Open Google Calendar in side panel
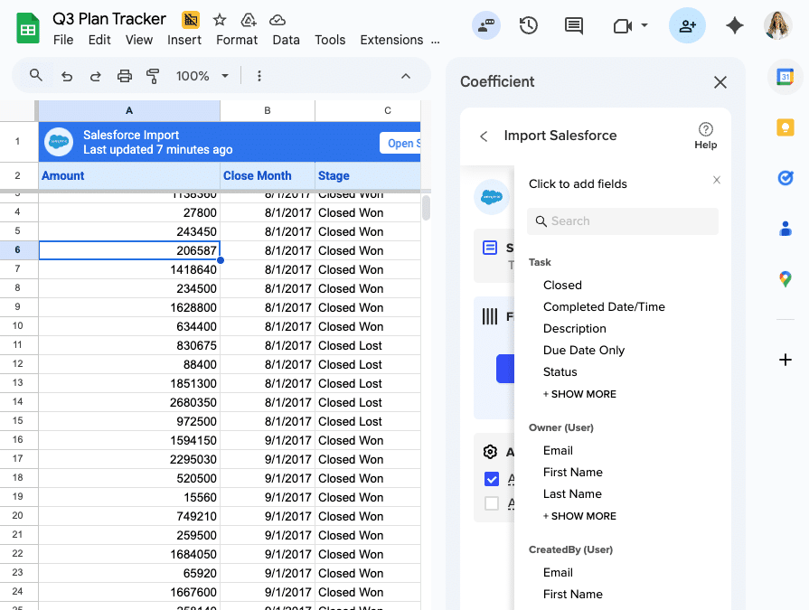This screenshot has width=809, height=610. 785,78
